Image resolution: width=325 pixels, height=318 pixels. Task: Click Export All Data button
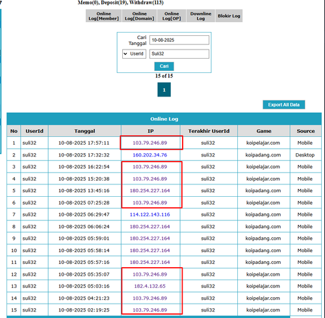coord(284,105)
